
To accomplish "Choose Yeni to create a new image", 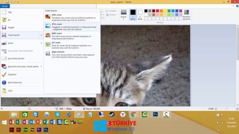I will pyautogui.click(x=22, y=12).
